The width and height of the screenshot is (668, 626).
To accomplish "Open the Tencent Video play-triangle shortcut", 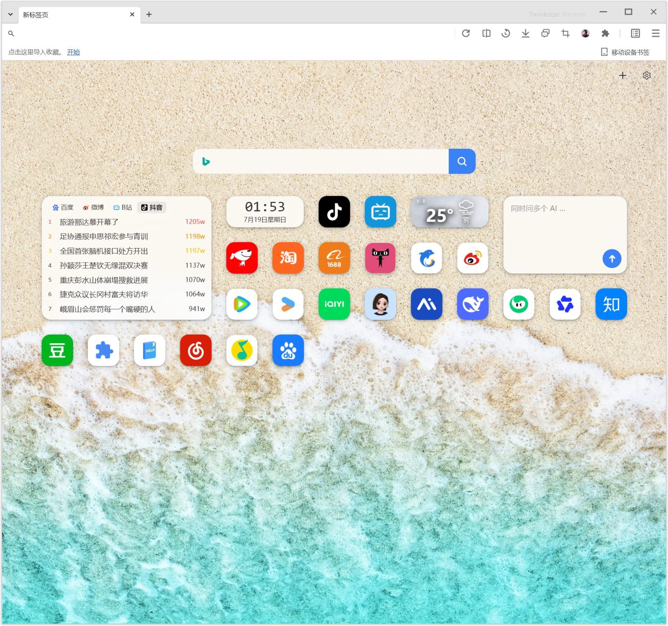I will click(x=242, y=304).
